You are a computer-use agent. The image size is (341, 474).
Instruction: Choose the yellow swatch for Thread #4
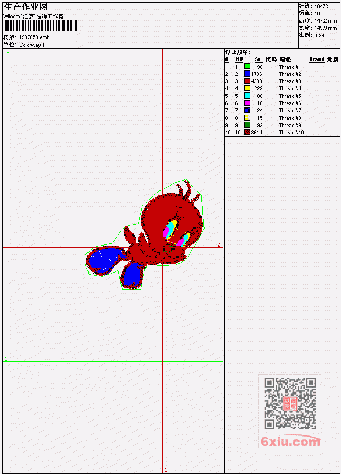pyautogui.click(x=247, y=88)
